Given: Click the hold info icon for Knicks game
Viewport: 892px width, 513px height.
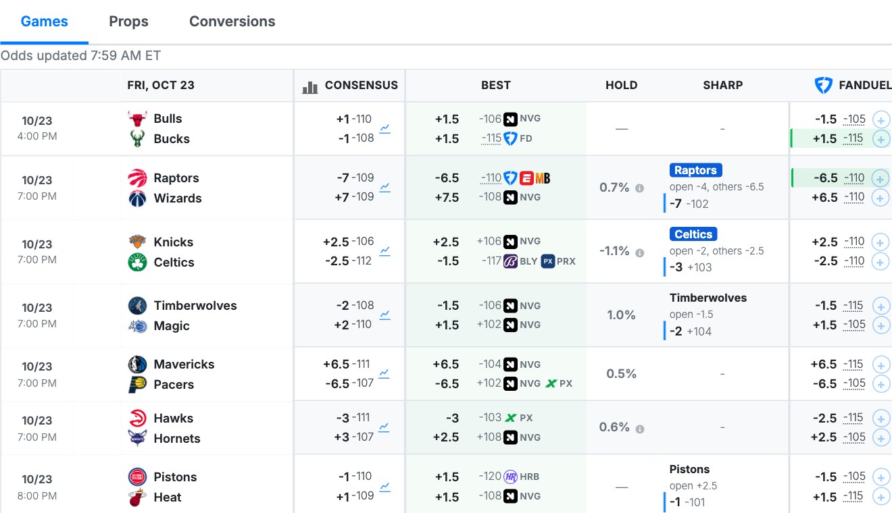Looking at the screenshot, I should (x=639, y=253).
